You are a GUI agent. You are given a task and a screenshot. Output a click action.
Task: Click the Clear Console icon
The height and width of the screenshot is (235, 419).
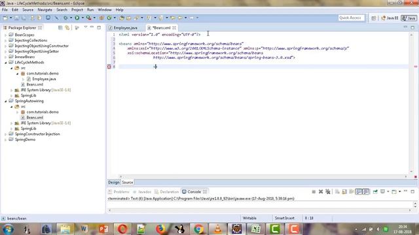(337, 191)
